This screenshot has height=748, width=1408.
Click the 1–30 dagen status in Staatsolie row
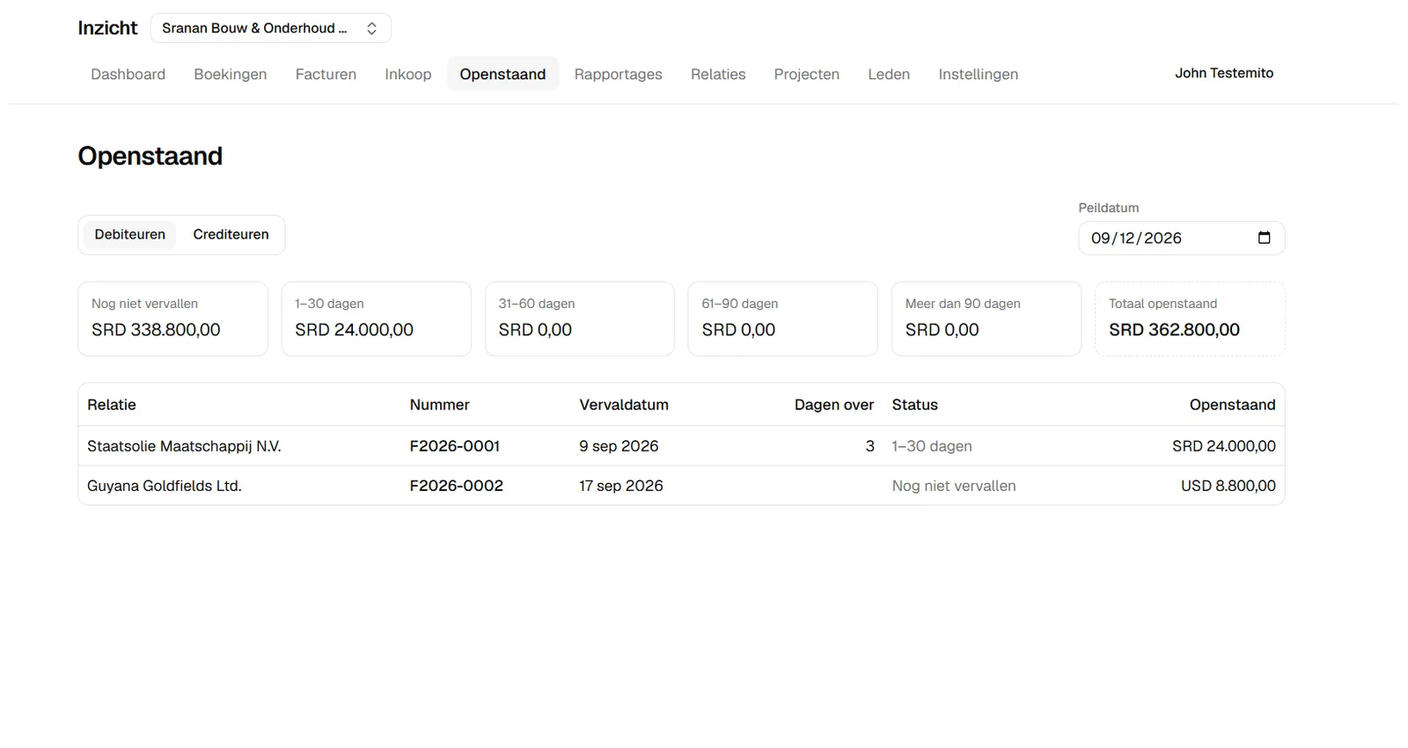[932, 446]
